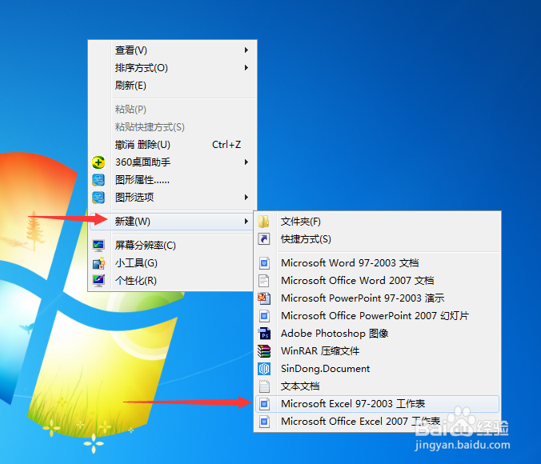
Task: Create a Microsoft Office Word 2007 文档
Action: click(x=377, y=281)
